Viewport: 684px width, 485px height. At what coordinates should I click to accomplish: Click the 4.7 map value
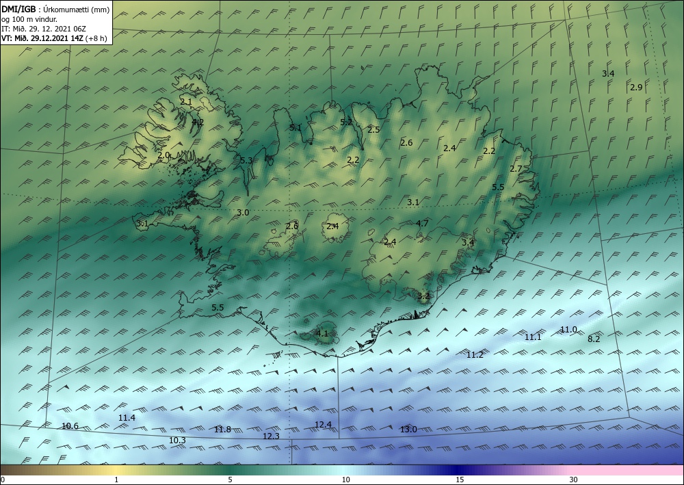coord(422,223)
